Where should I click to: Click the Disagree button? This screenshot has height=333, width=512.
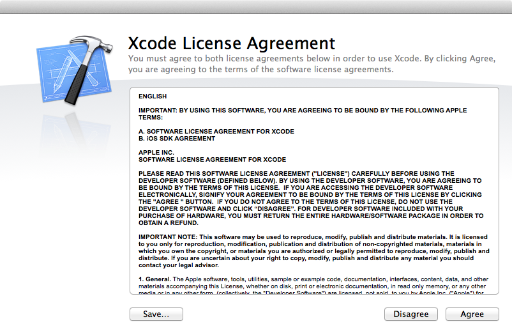coord(410,314)
